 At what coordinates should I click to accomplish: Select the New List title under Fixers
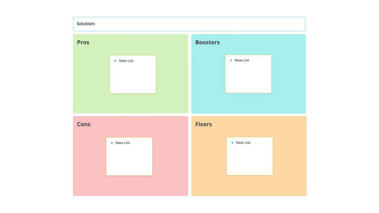(243, 142)
